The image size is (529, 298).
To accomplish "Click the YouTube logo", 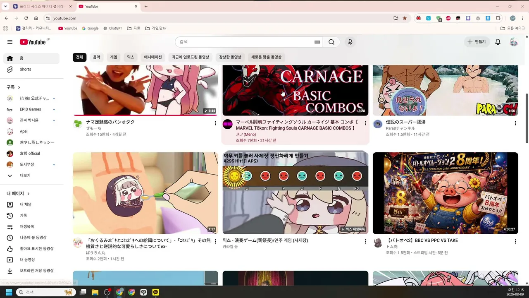I will click(x=33, y=42).
